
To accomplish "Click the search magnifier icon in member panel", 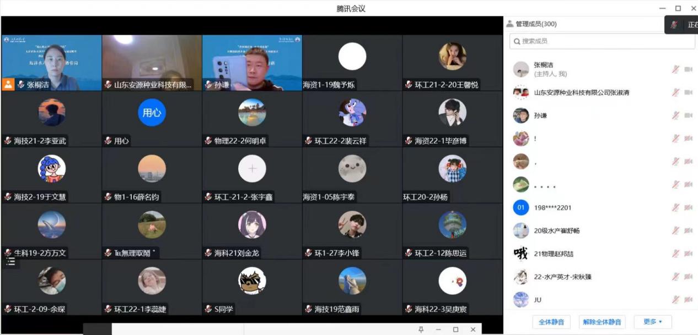I will pos(517,41).
